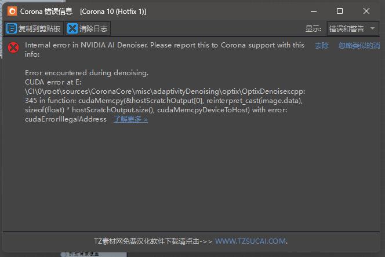Dismiss the error with the 去除 link
Viewport: 385px width, 257px height.
pyautogui.click(x=322, y=46)
